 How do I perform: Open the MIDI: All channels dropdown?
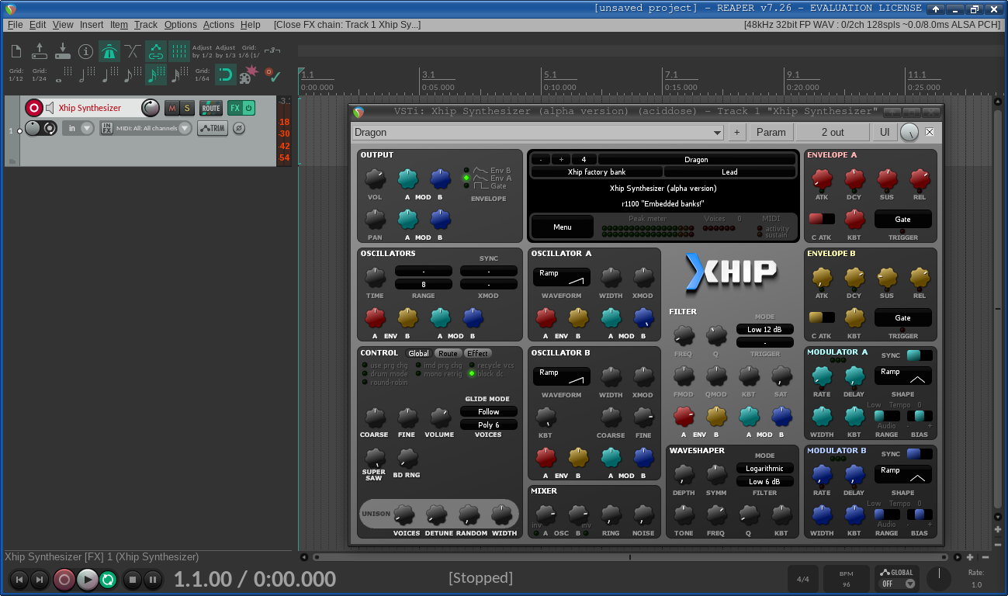point(184,127)
